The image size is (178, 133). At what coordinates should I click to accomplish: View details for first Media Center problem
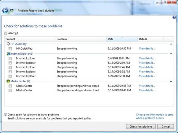click(147, 86)
